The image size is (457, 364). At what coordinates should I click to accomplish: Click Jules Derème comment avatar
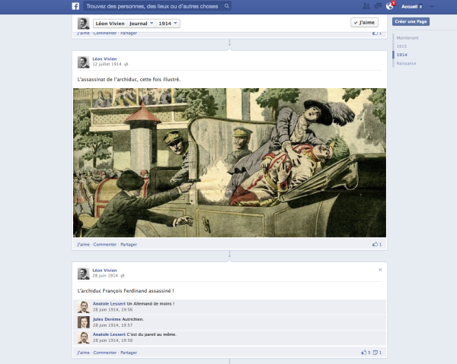[83, 322]
